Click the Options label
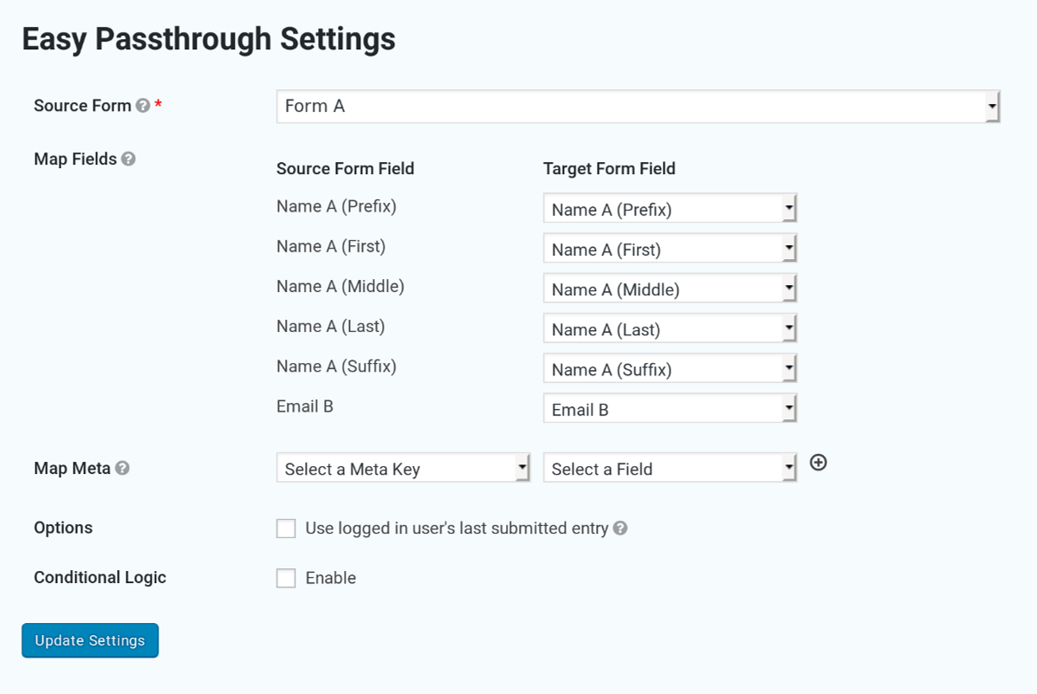 pos(63,528)
